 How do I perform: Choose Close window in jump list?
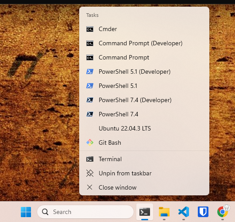(x=144, y=187)
